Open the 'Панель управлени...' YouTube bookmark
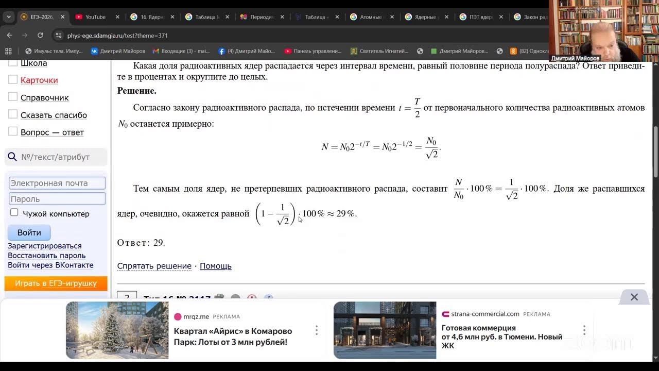659x371 pixels. coord(313,51)
